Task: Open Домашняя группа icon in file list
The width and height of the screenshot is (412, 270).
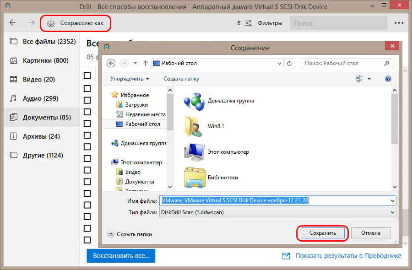Action: (194, 101)
